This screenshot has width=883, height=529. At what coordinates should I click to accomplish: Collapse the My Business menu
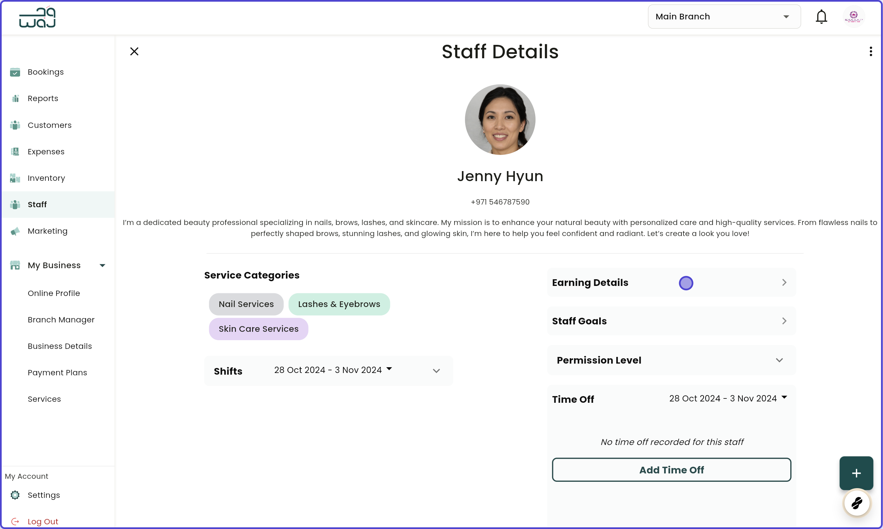tap(102, 265)
